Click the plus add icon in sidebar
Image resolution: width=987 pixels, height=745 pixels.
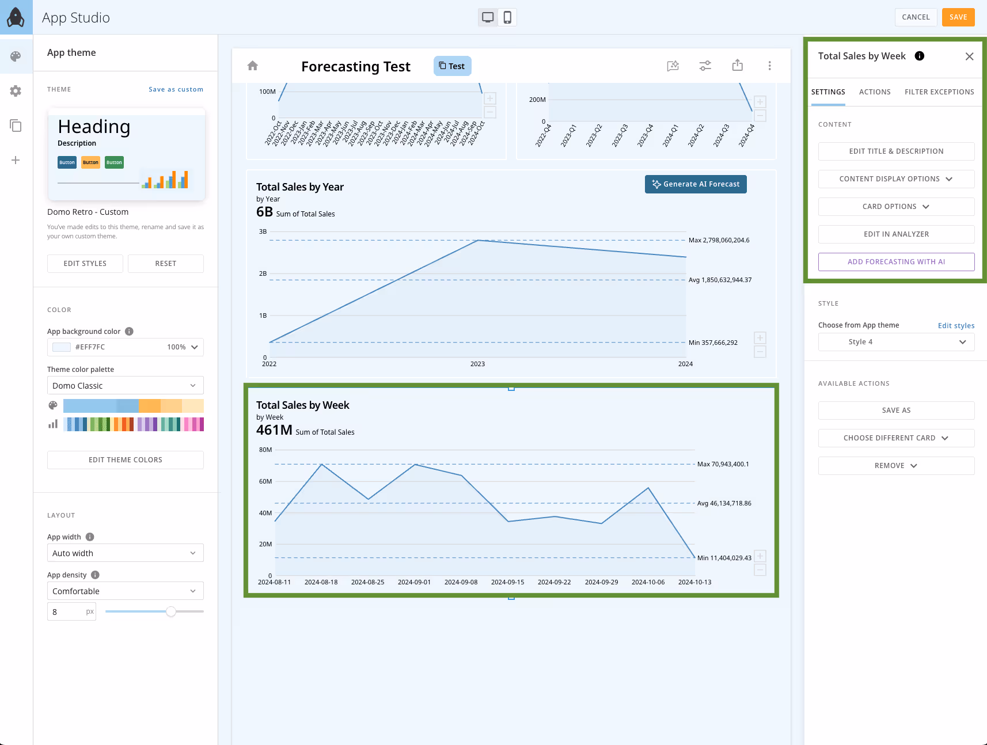pyautogui.click(x=16, y=160)
